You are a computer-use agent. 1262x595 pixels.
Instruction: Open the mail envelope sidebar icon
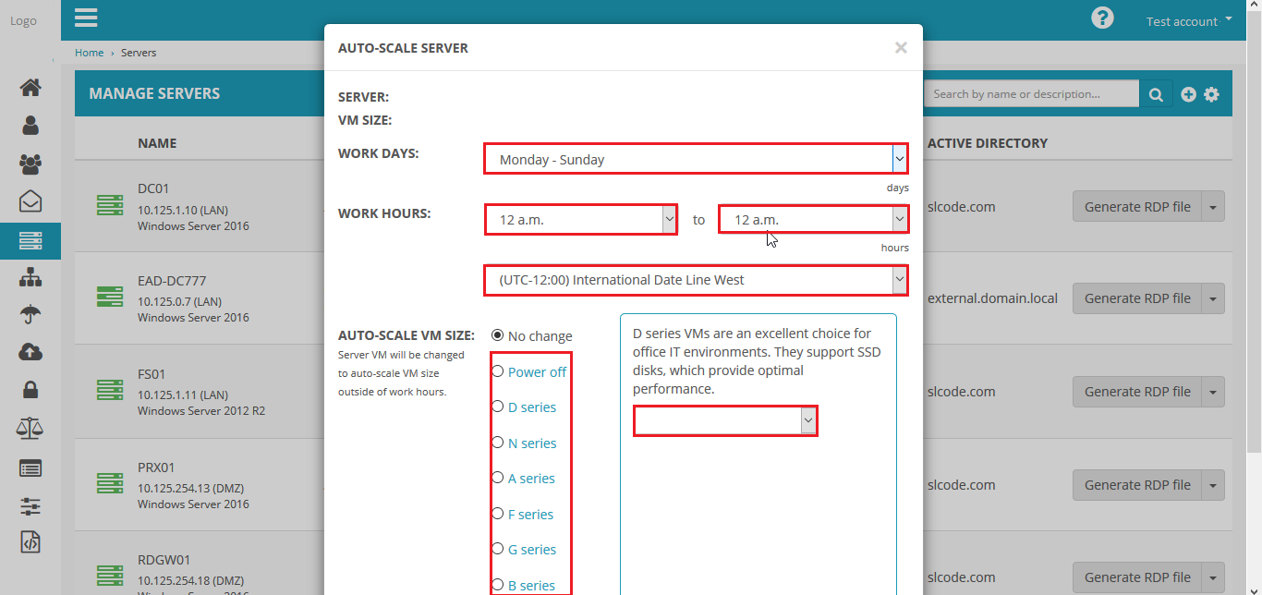coord(30,201)
